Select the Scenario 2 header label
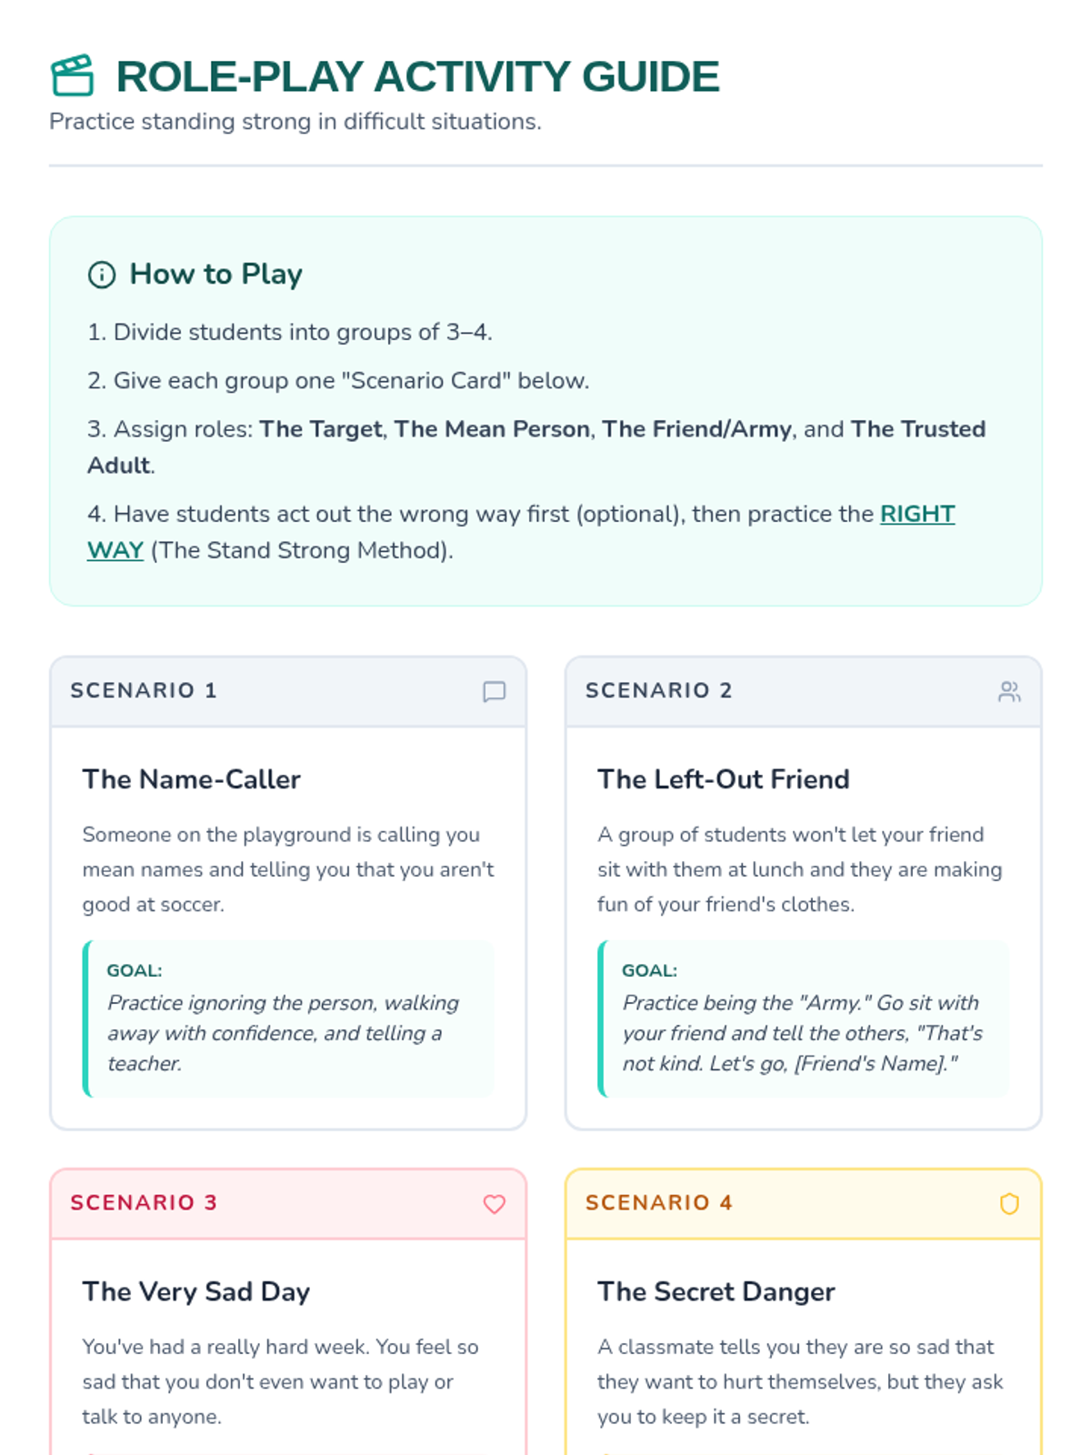Viewport: 1091px width, 1455px height. [x=658, y=691]
